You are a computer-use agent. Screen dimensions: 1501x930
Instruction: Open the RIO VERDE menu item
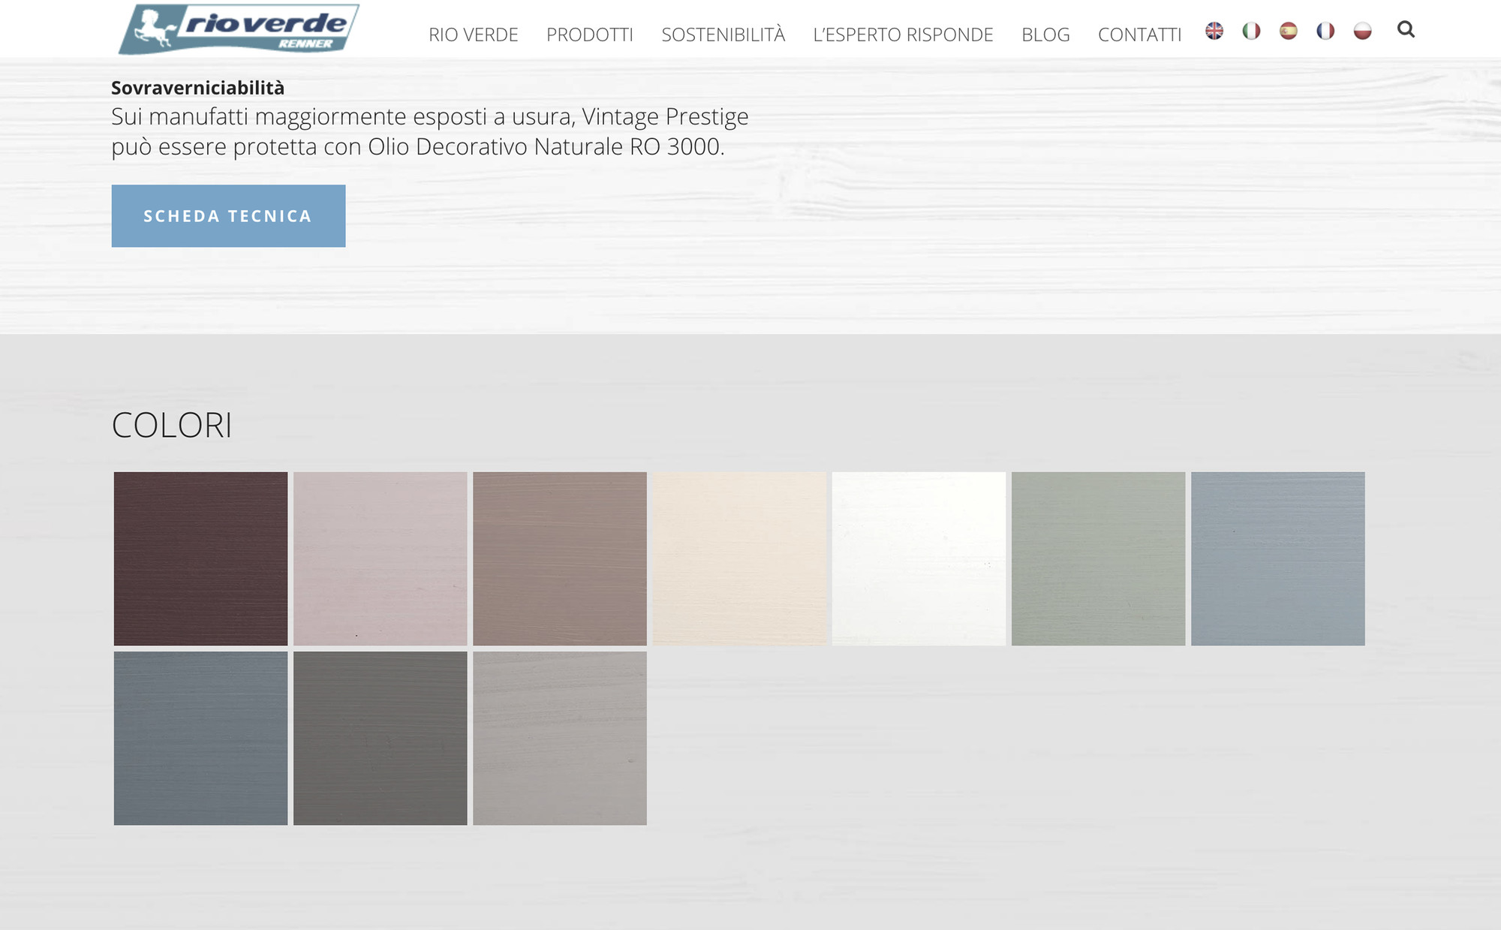point(473,35)
